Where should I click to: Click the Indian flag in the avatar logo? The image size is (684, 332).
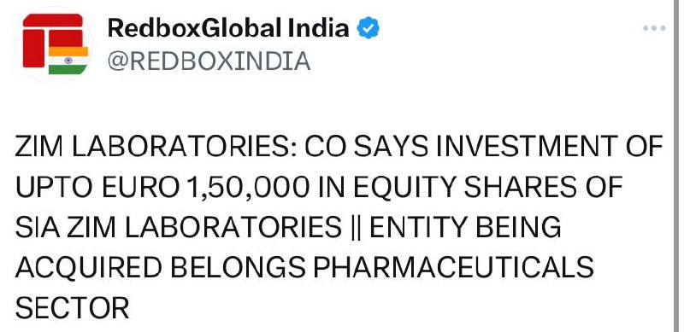coord(68,61)
